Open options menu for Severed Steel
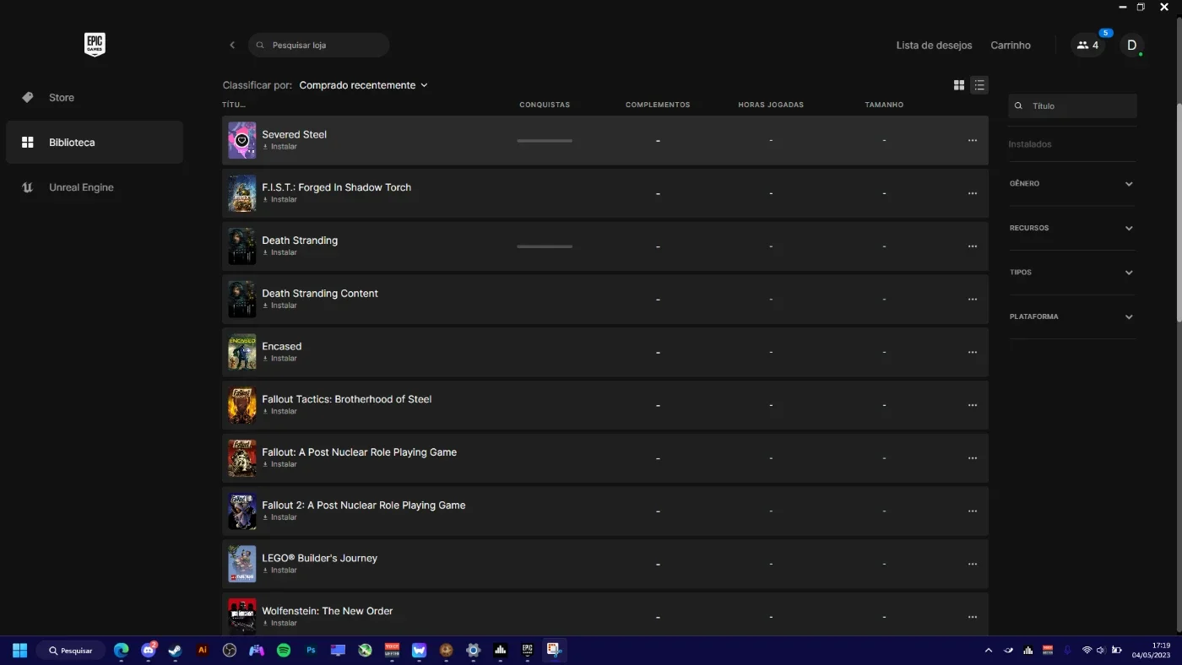 coord(973,140)
